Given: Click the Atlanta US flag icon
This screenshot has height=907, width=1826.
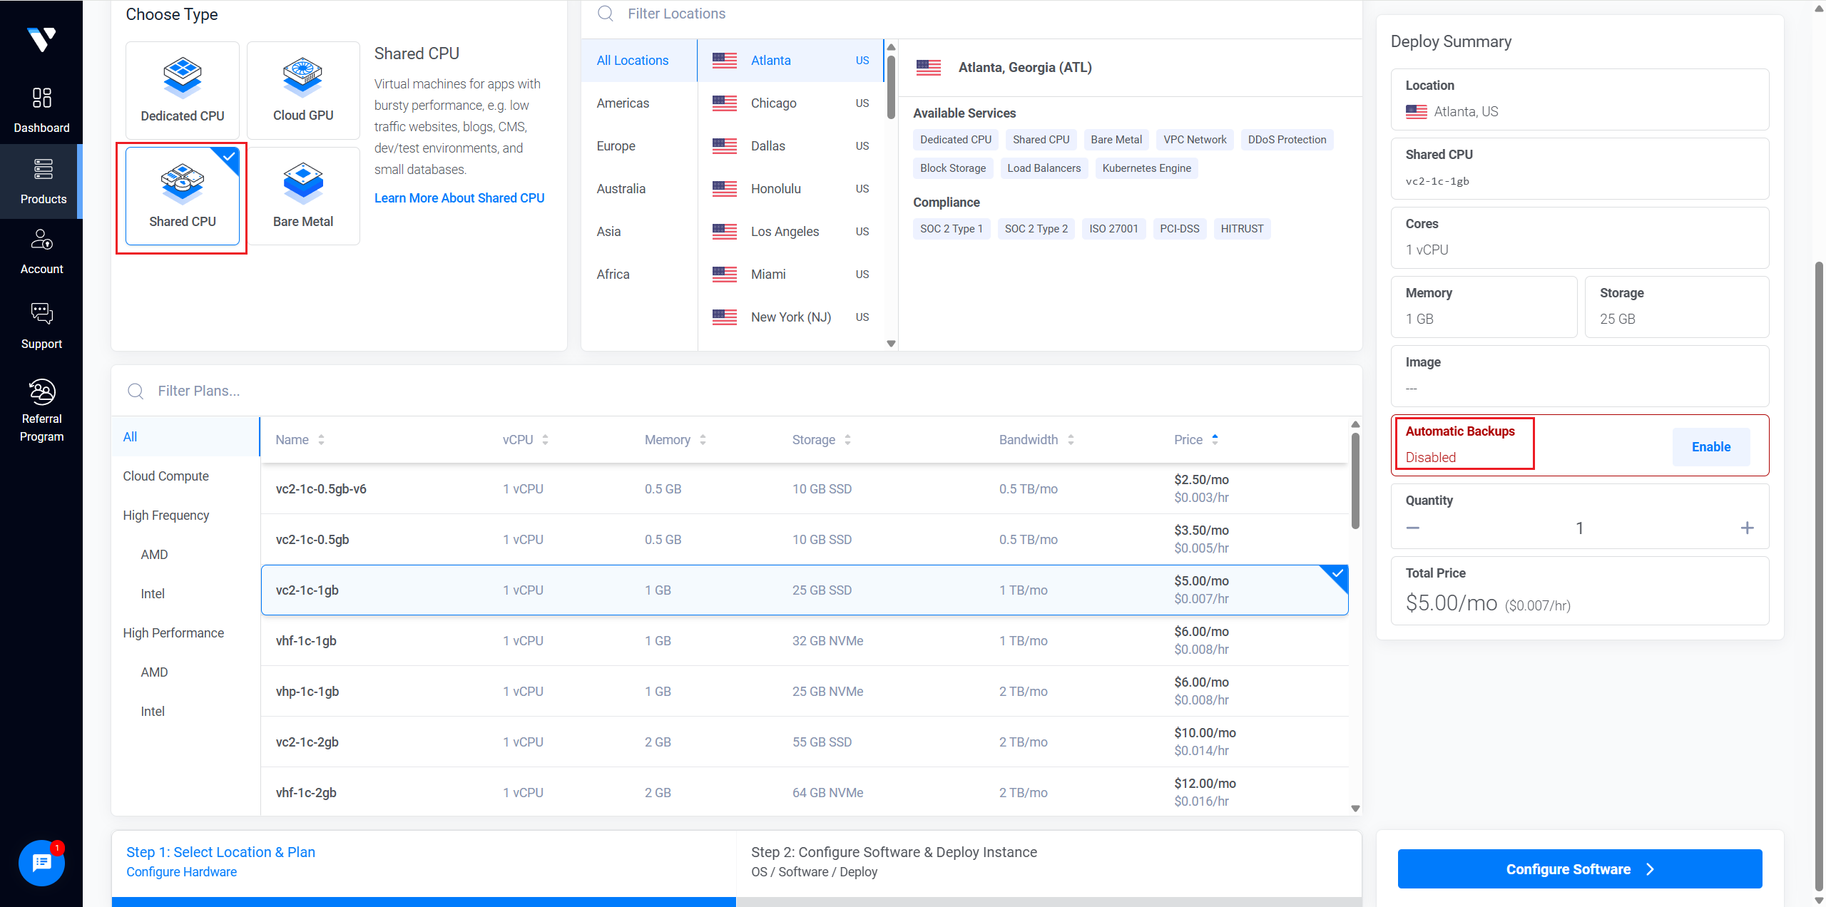Looking at the screenshot, I should [725, 61].
